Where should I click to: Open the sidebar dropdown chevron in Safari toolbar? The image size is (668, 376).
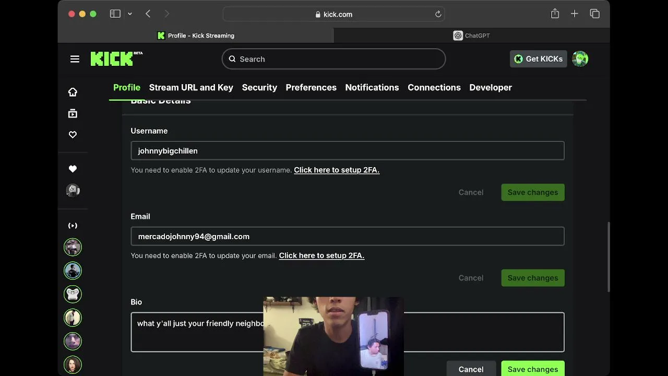click(129, 14)
